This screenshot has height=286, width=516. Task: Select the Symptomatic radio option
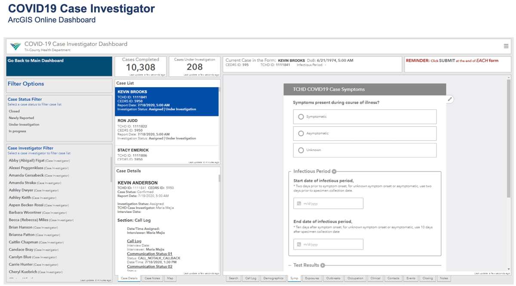click(x=365, y=117)
